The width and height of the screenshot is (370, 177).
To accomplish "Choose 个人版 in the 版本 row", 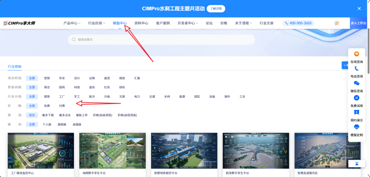I will tap(47, 125).
